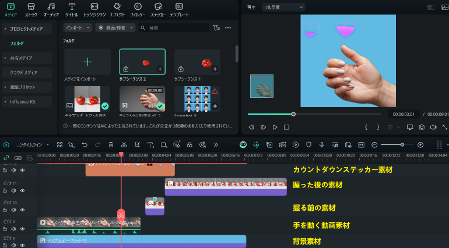449x248 pixels.
Task: Open the タイトル (Titles) tab
Action: [x=71, y=9]
